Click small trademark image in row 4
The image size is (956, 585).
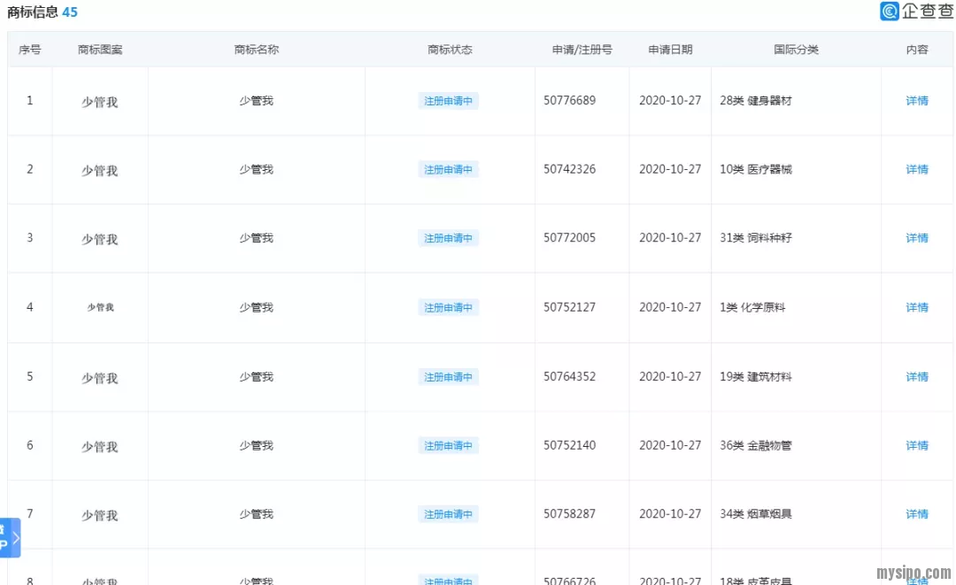tap(100, 308)
